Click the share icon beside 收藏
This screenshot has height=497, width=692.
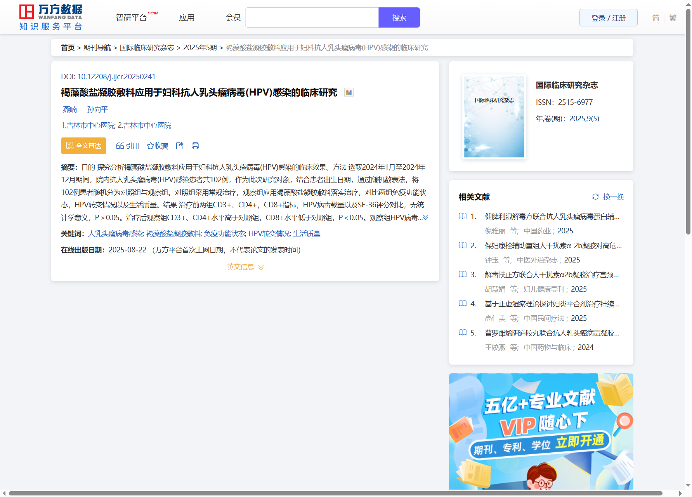click(180, 146)
